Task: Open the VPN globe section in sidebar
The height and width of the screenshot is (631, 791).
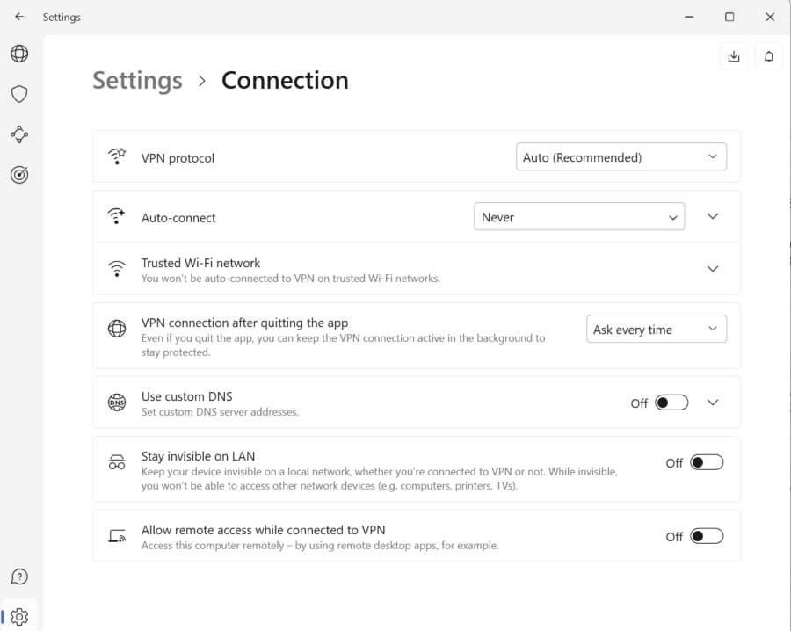Action: tap(18, 54)
